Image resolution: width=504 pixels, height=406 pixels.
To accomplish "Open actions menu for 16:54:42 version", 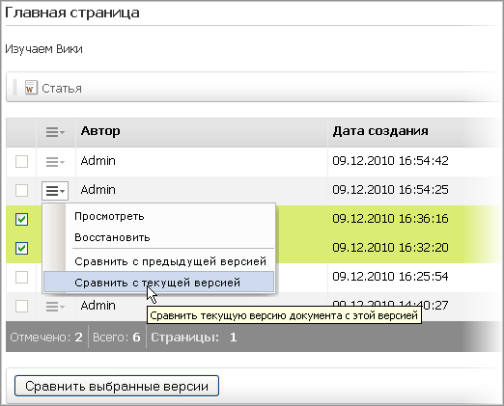I will 55,161.
